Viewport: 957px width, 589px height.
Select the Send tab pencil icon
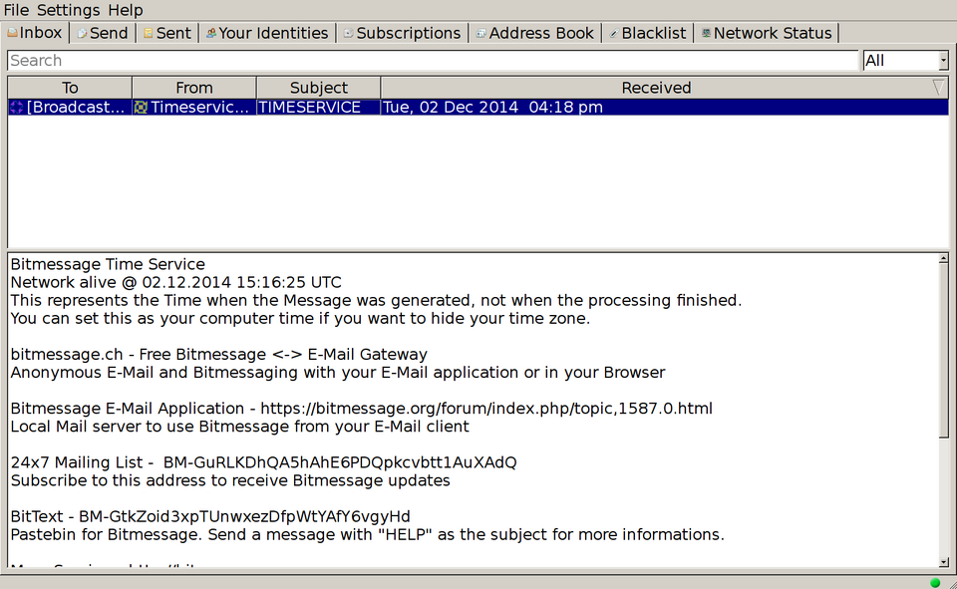point(81,32)
